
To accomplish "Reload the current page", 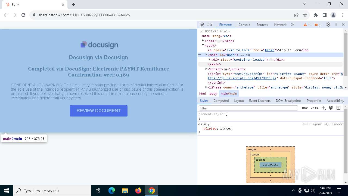I will coord(23,15).
